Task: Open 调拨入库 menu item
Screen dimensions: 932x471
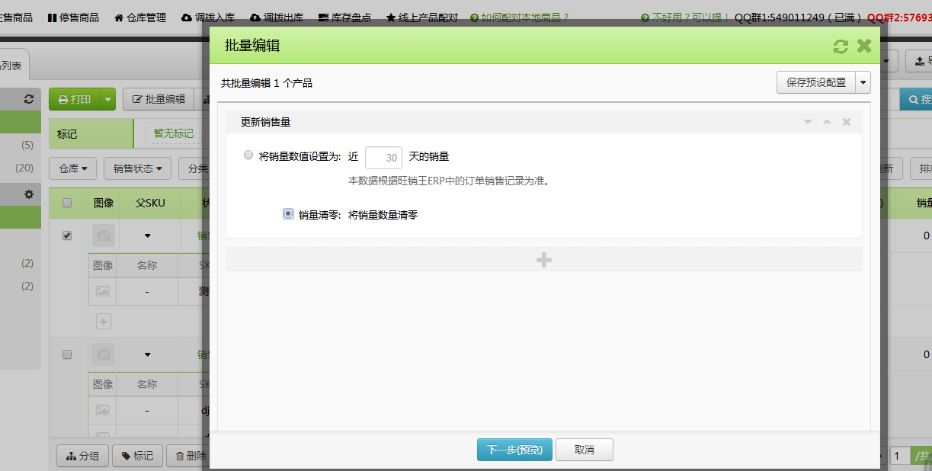Action: [x=208, y=17]
